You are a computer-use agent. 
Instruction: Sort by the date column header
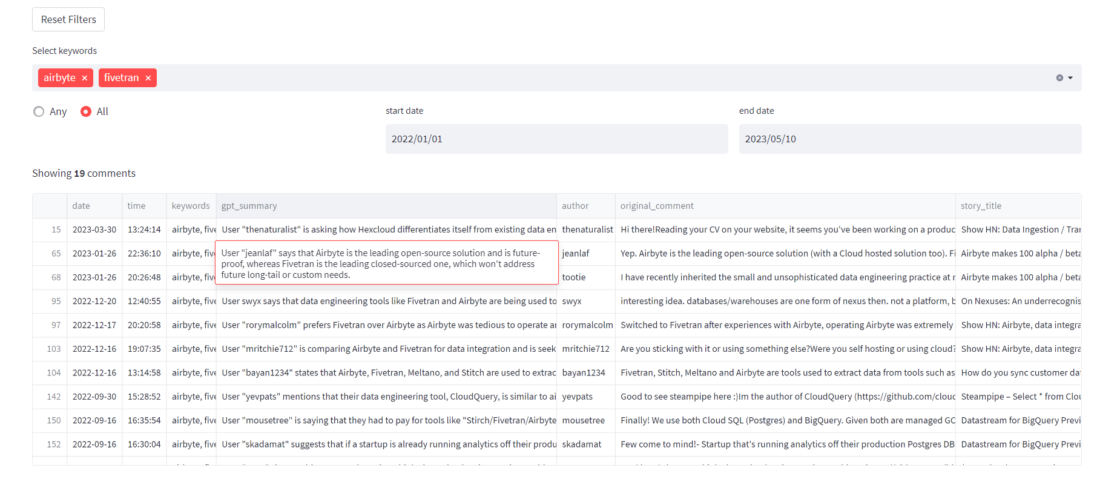94,206
